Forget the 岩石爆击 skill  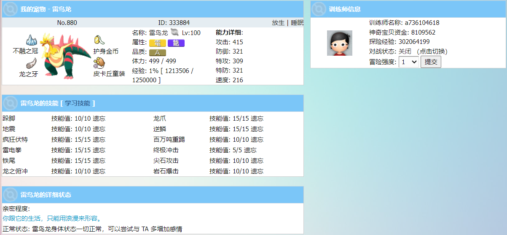pyautogui.click(x=257, y=171)
